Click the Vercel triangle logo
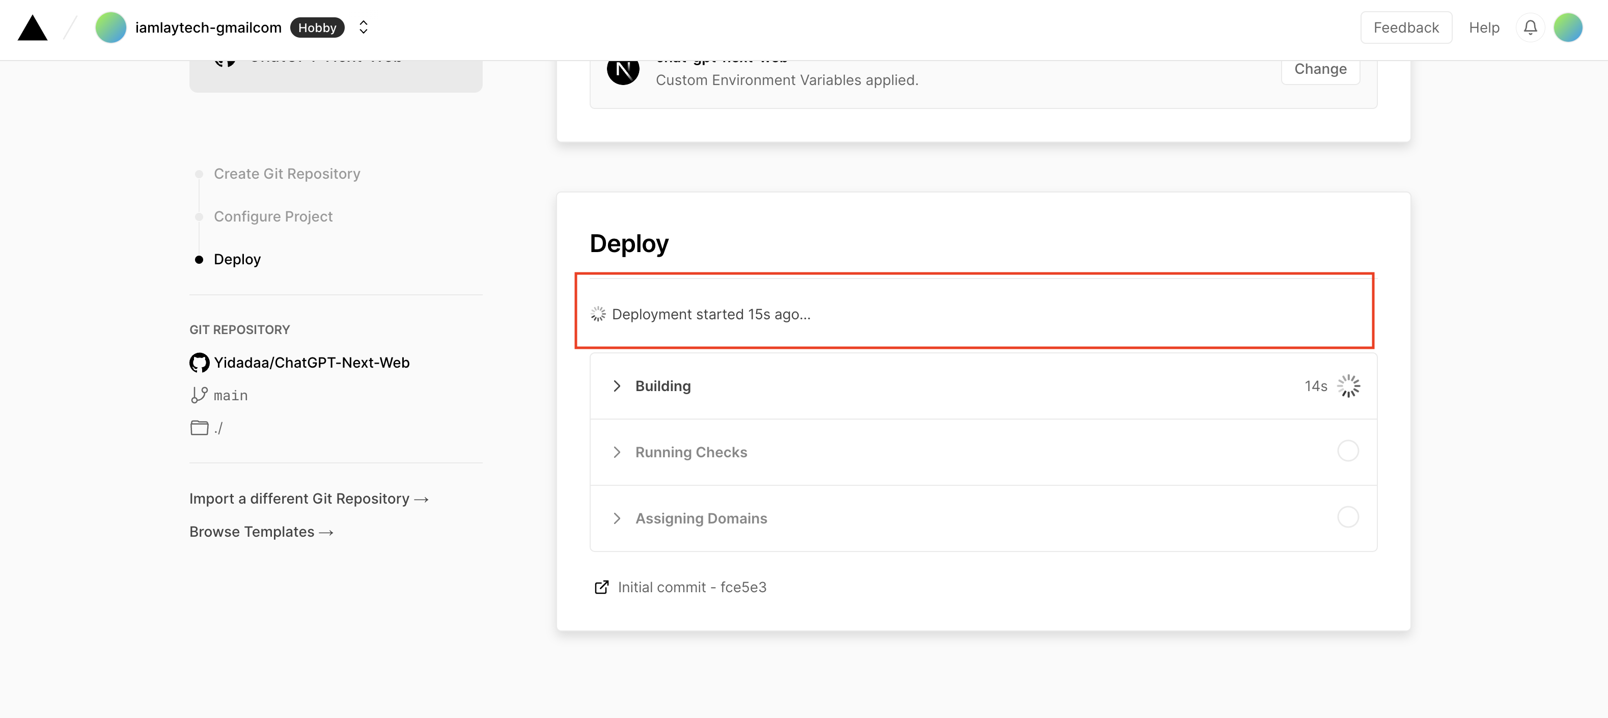 coord(33,27)
